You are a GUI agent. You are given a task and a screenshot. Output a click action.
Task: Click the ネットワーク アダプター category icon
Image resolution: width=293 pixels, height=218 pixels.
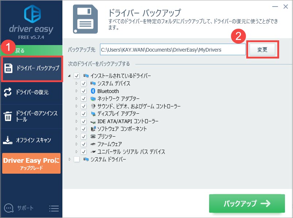click(x=93, y=98)
